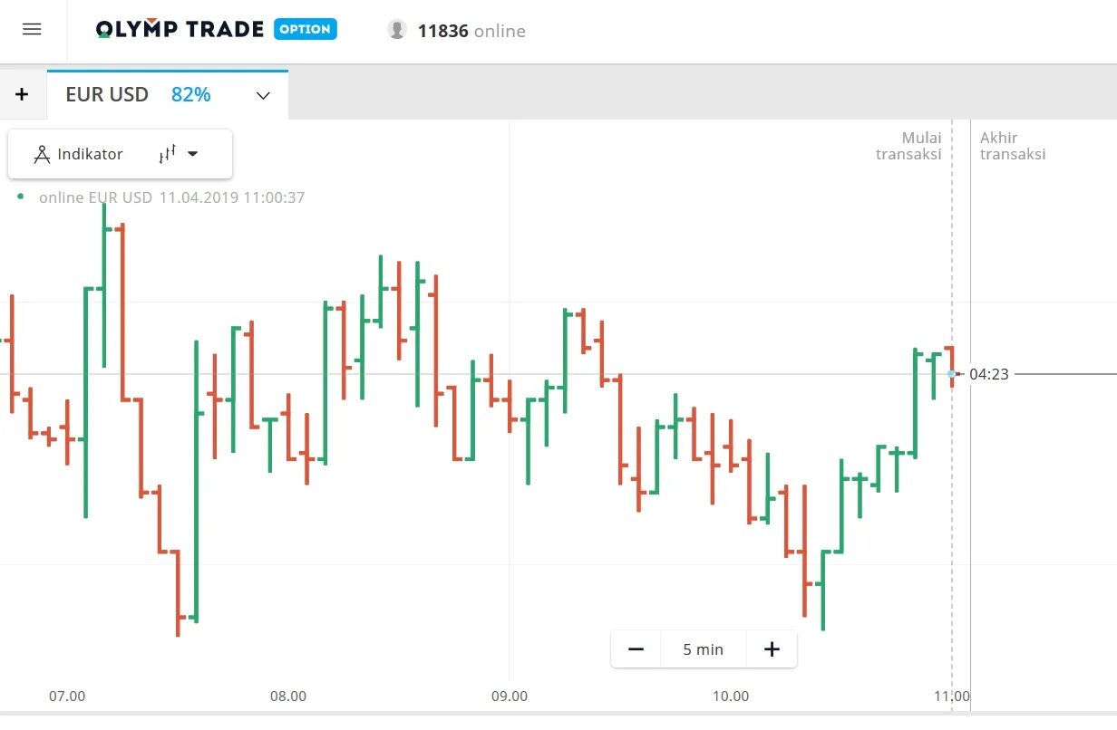Click the 07.00 time axis label
Image resolution: width=1117 pixels, height=730 pixels.
tap(67, 696)
